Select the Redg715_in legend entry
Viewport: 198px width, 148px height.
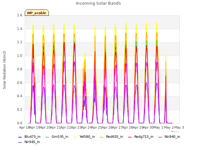pyautogui.click(x=141, y=137)
